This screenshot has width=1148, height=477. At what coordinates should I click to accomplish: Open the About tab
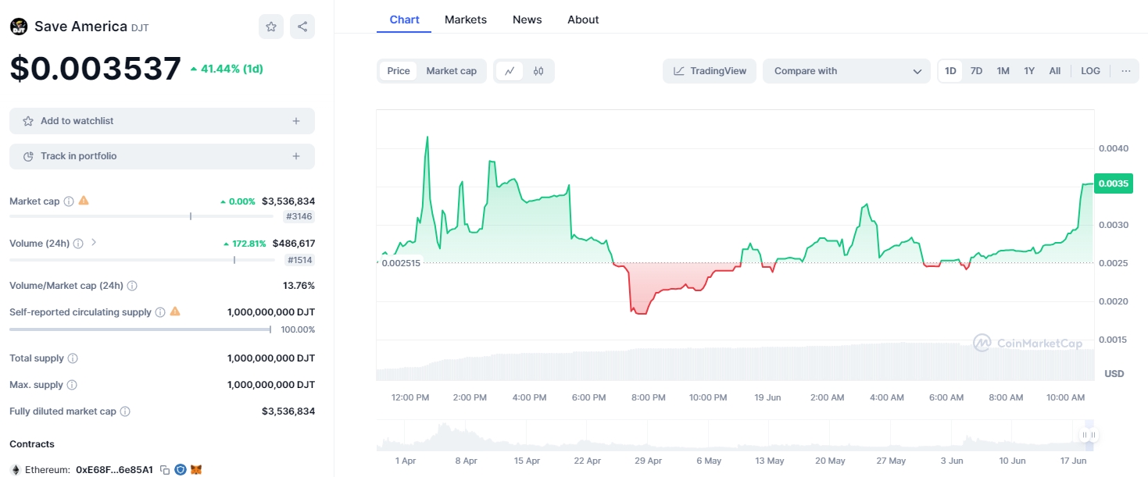pos(583,20)
